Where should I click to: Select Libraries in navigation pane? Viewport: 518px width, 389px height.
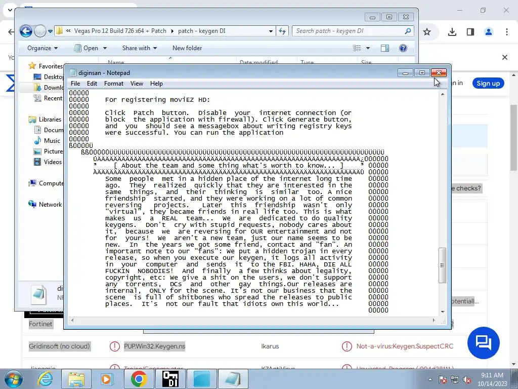tap(45, 120)
